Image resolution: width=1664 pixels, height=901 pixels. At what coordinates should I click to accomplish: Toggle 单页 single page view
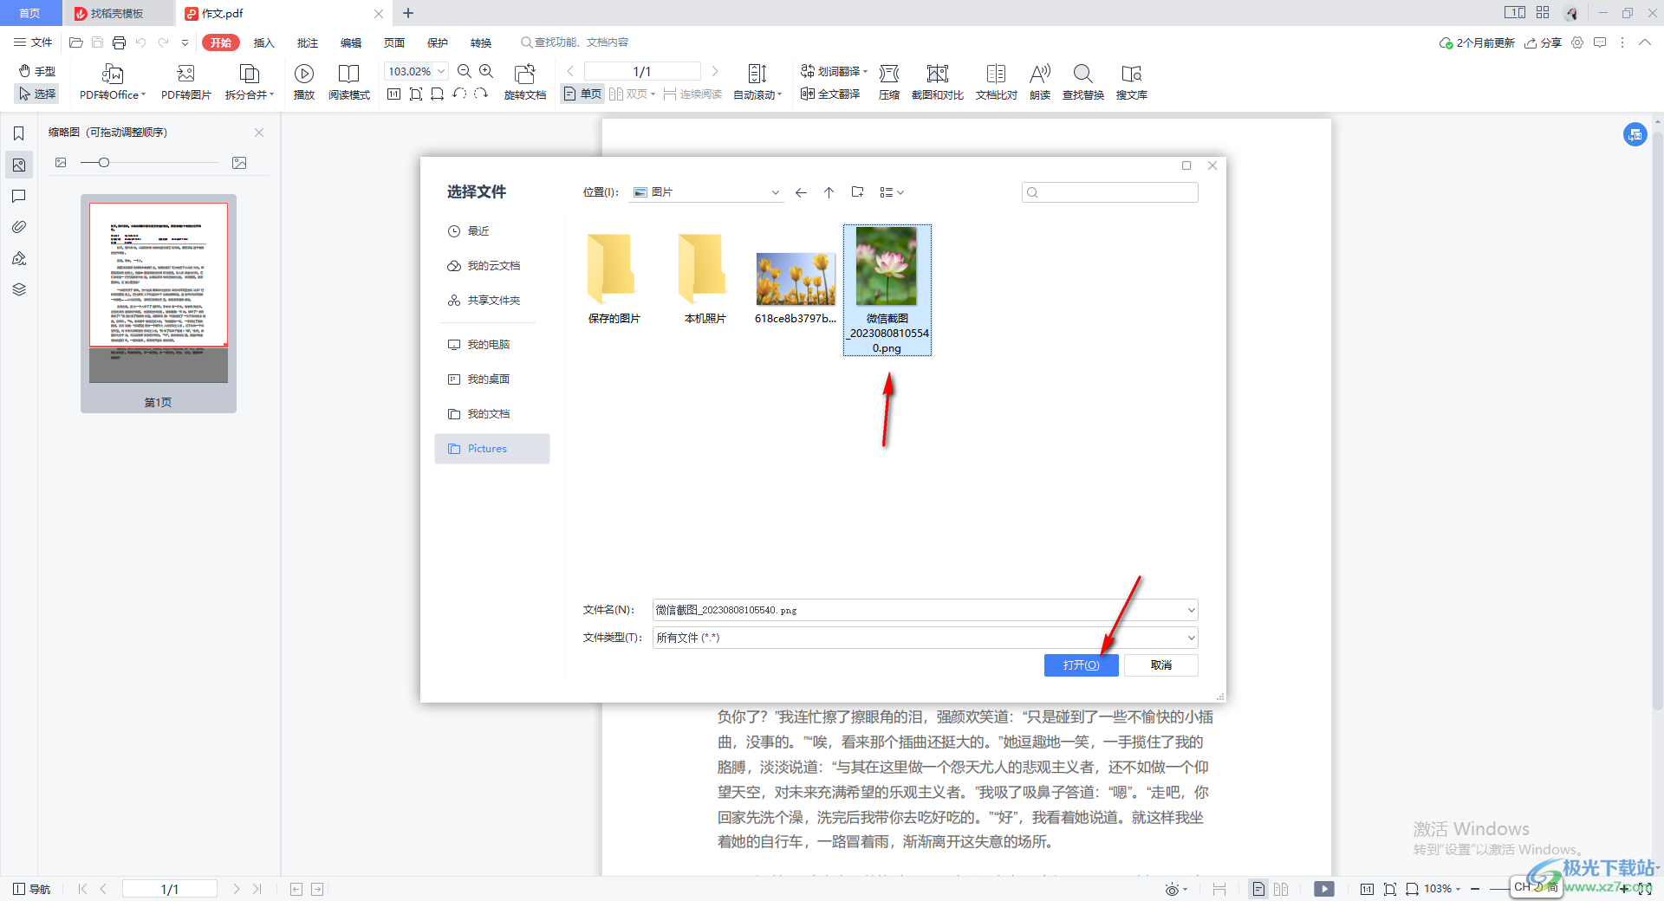pyautogui.click(x=583, y=94)
